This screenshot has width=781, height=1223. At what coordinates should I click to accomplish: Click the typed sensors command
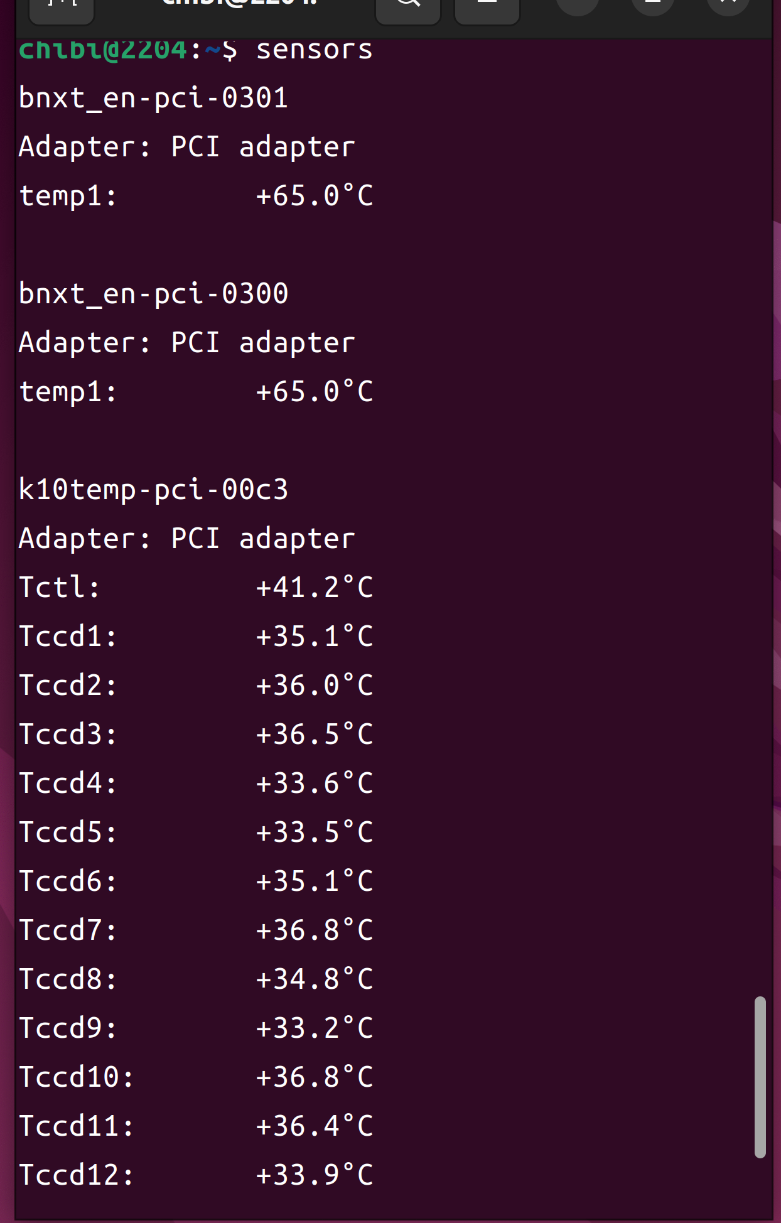click(x=314, y=50)
